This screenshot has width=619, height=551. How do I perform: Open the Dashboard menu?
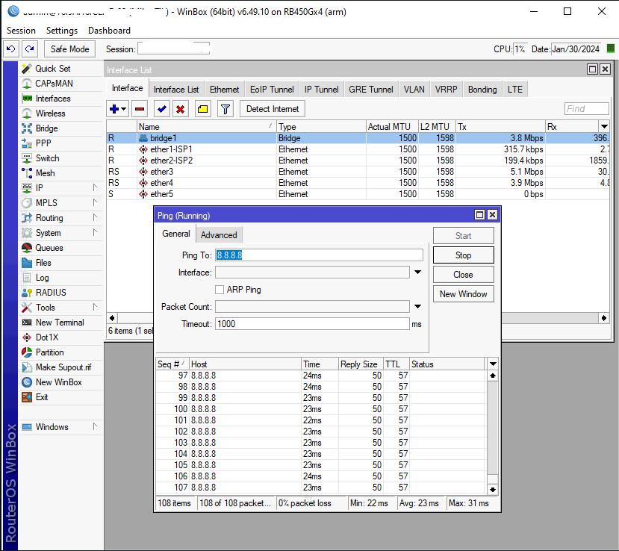point(109,31)
